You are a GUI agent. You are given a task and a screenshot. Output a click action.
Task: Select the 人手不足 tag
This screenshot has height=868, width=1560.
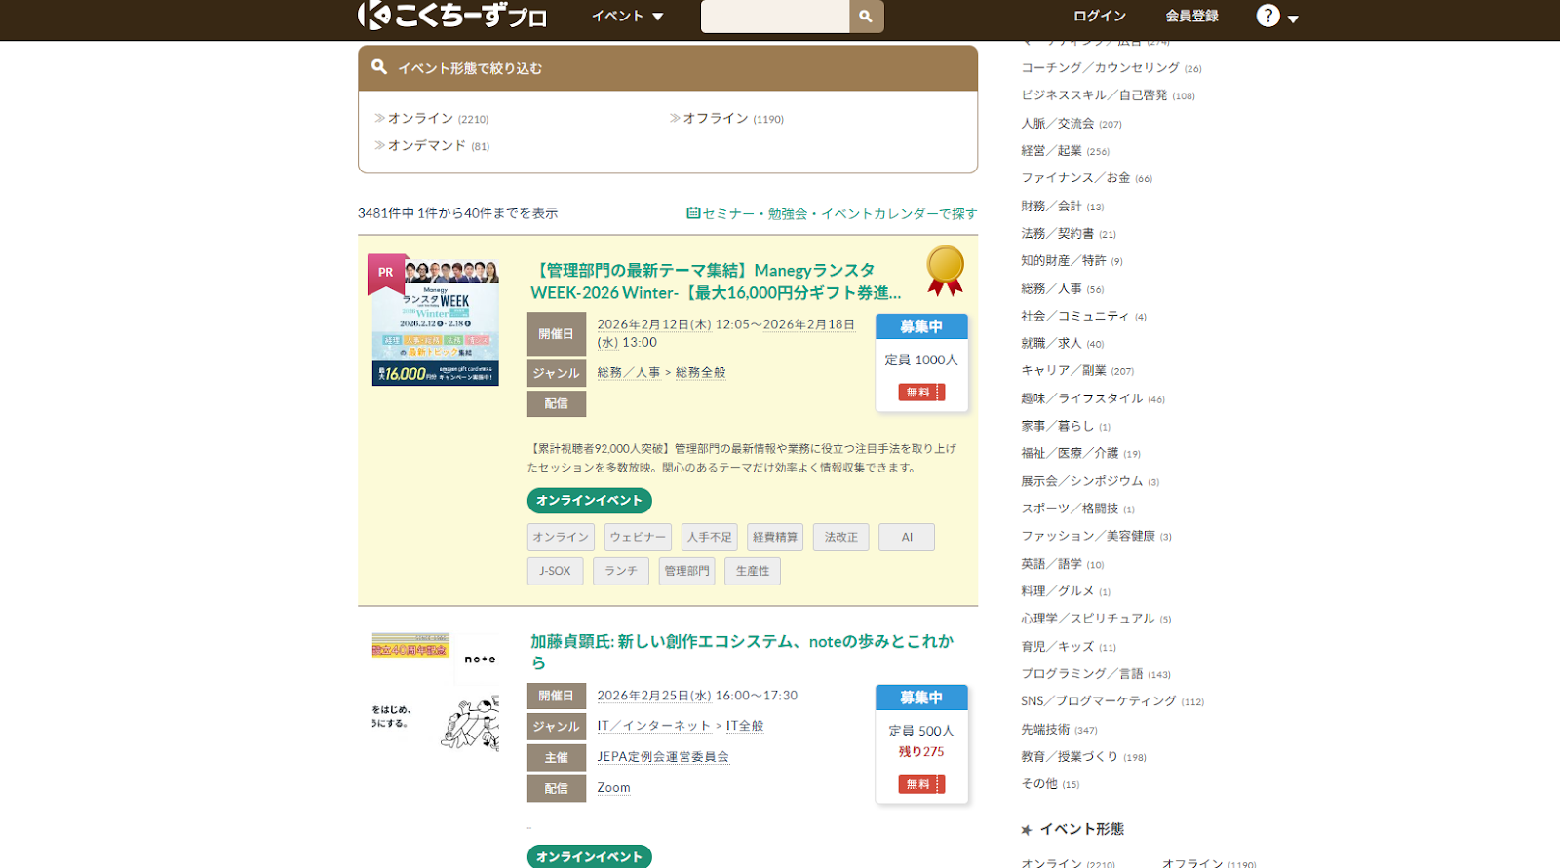(x=709, y=538)
